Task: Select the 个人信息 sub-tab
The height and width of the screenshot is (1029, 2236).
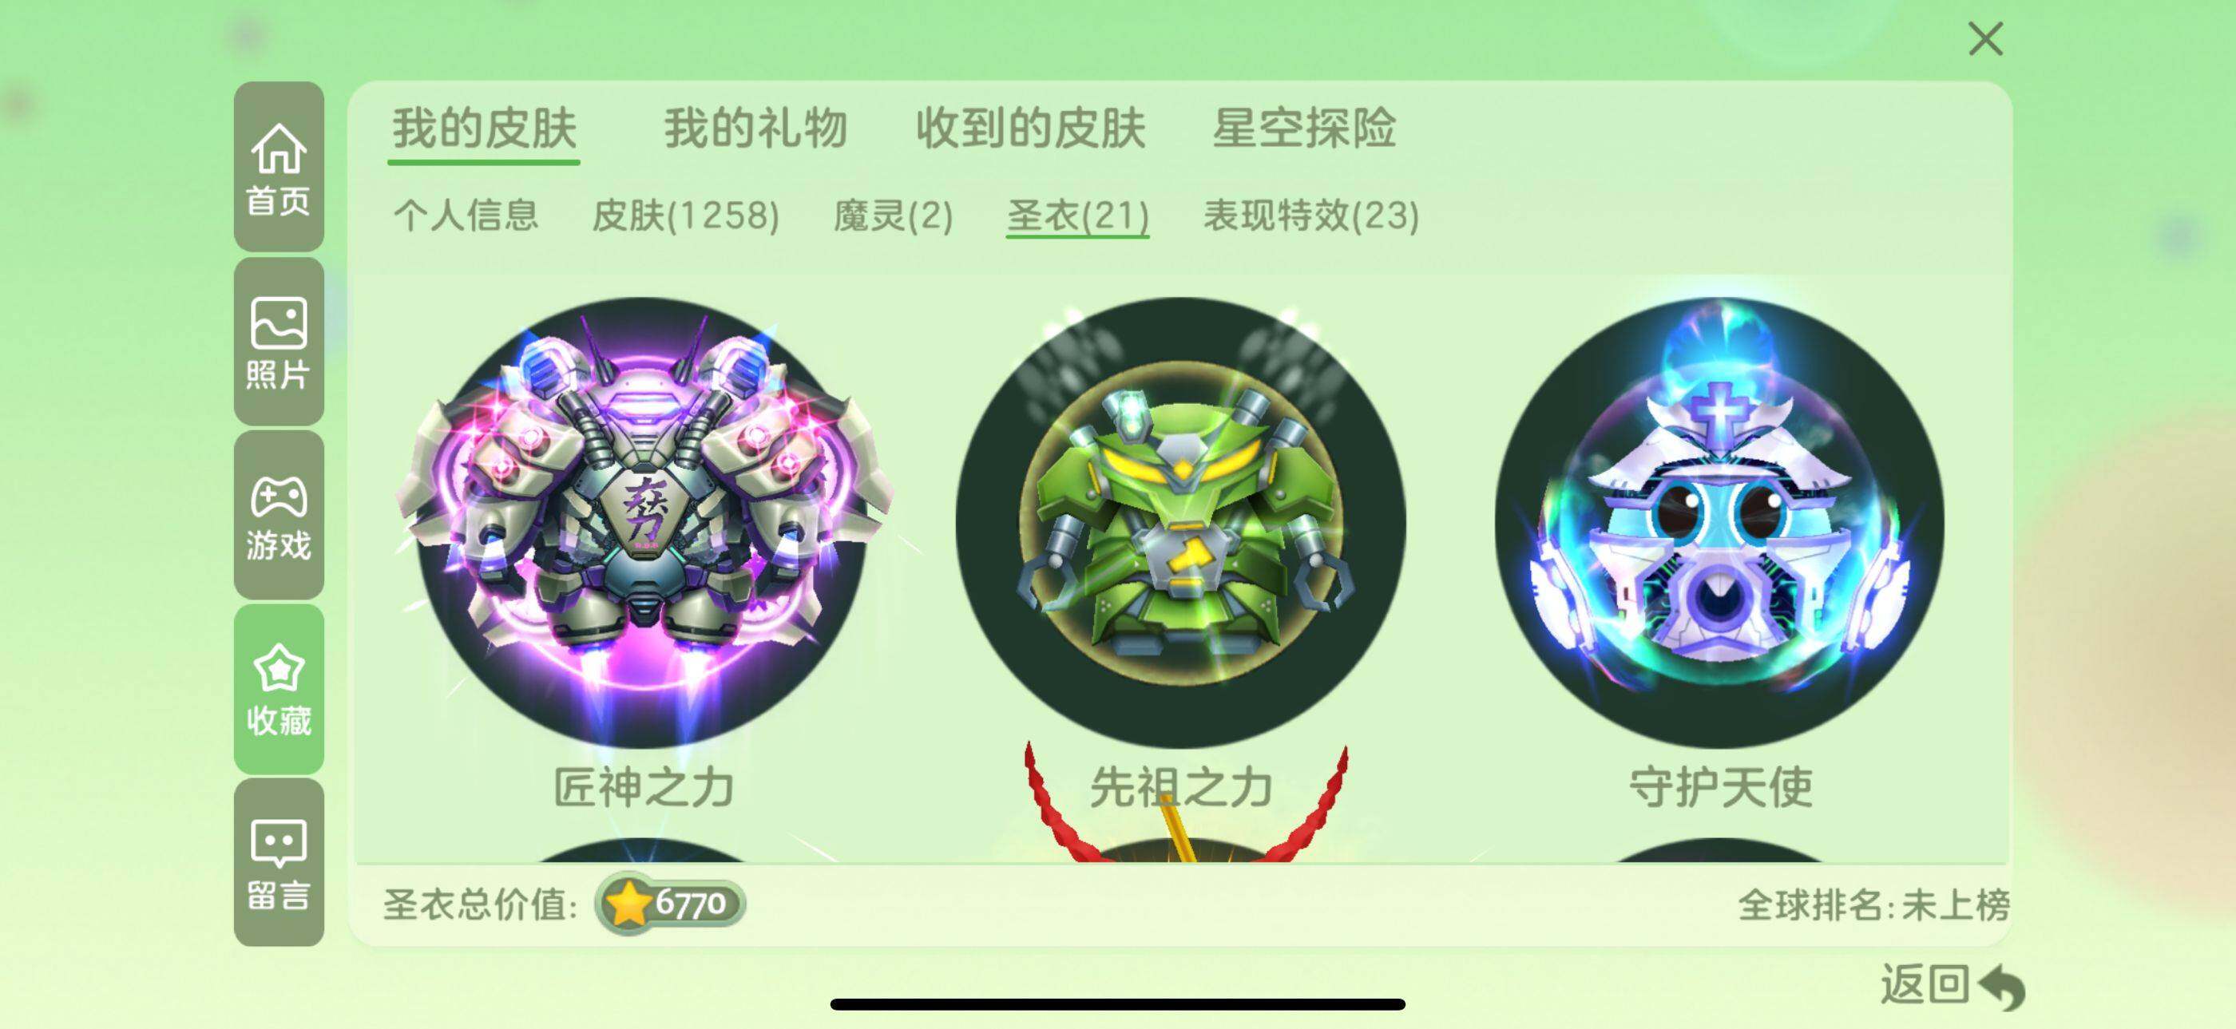Action: (466, 216)
